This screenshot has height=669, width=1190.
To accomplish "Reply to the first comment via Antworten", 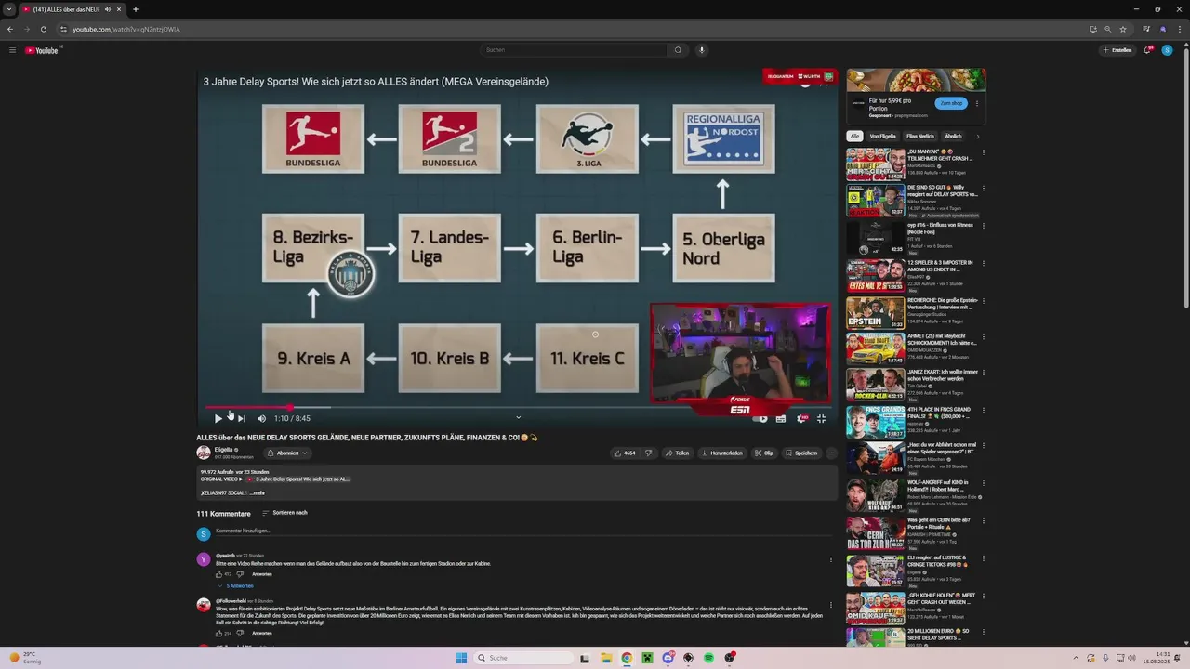I will 262,574.
